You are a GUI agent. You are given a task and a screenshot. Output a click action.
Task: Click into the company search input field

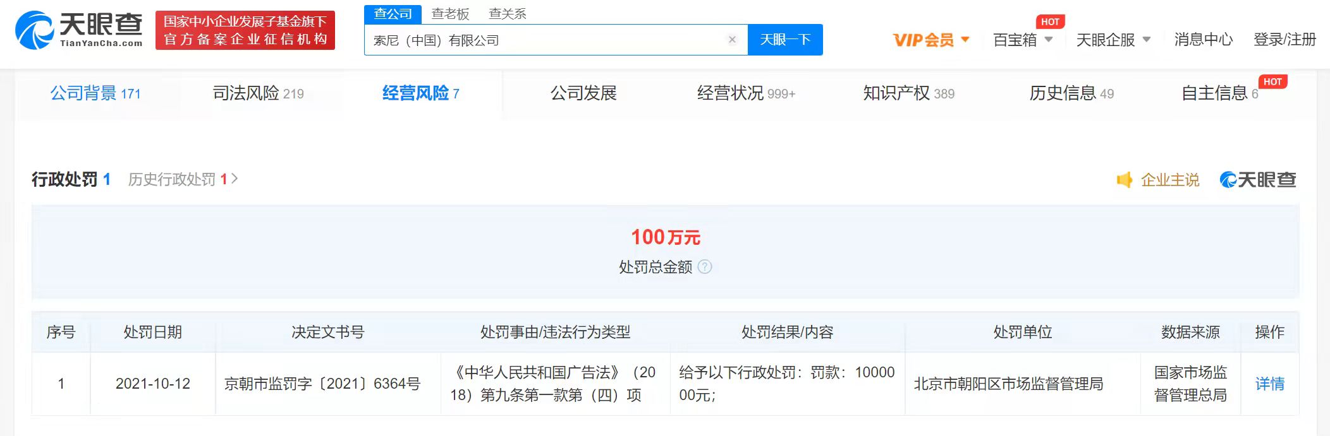pyautogui.click(x=544, y=40)
